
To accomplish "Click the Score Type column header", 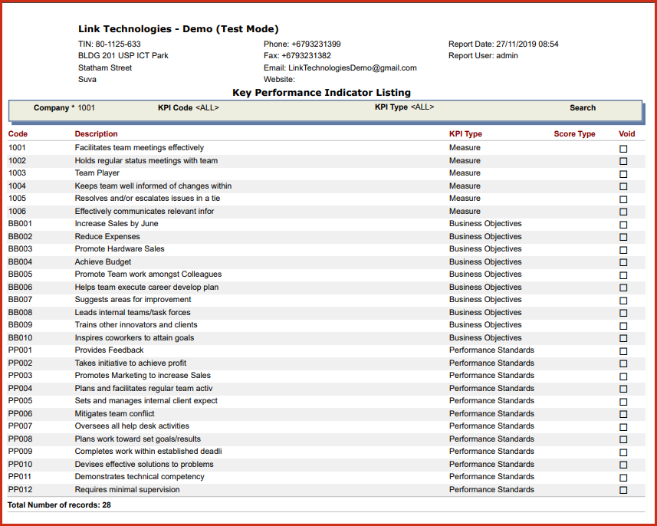I will coord(574,133).
